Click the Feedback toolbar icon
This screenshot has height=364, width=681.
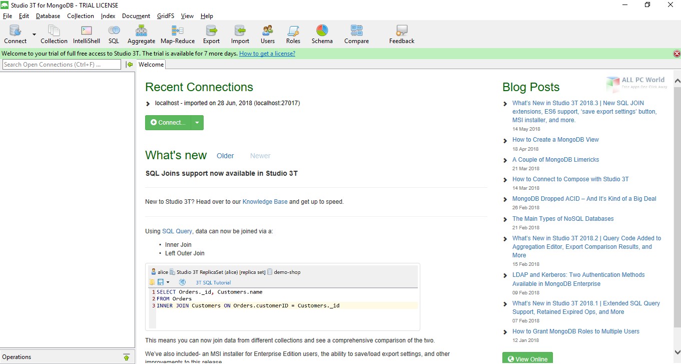point(401,35)
